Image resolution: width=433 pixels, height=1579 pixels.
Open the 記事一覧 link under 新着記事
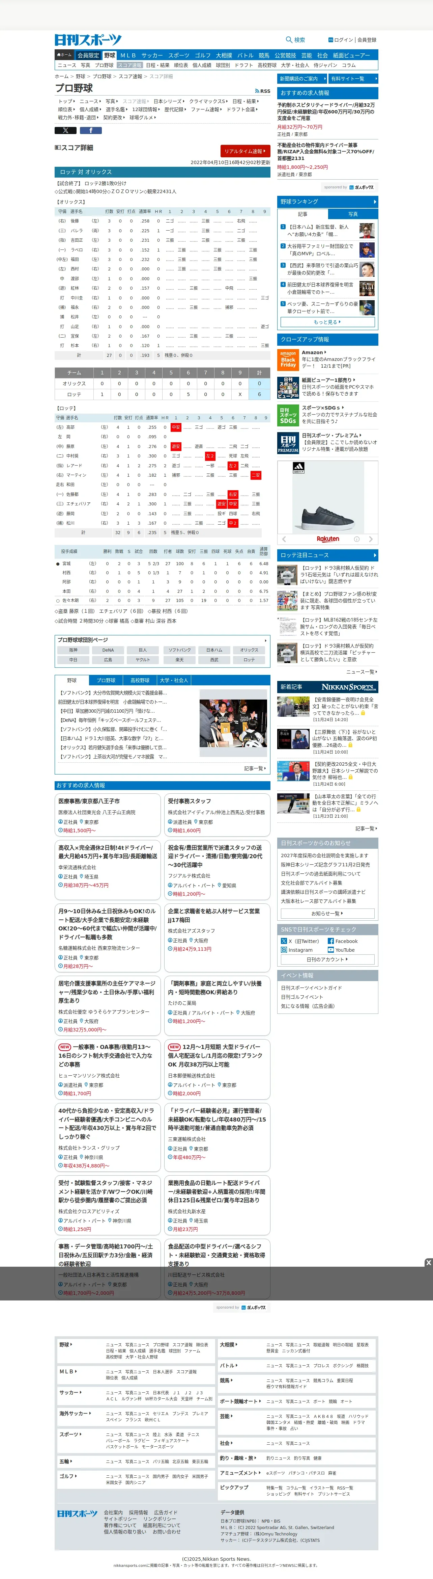pos(366,828)
